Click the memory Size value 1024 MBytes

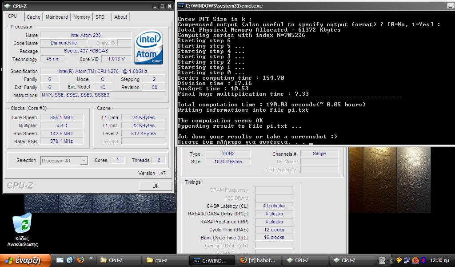(x=228, y=162)
